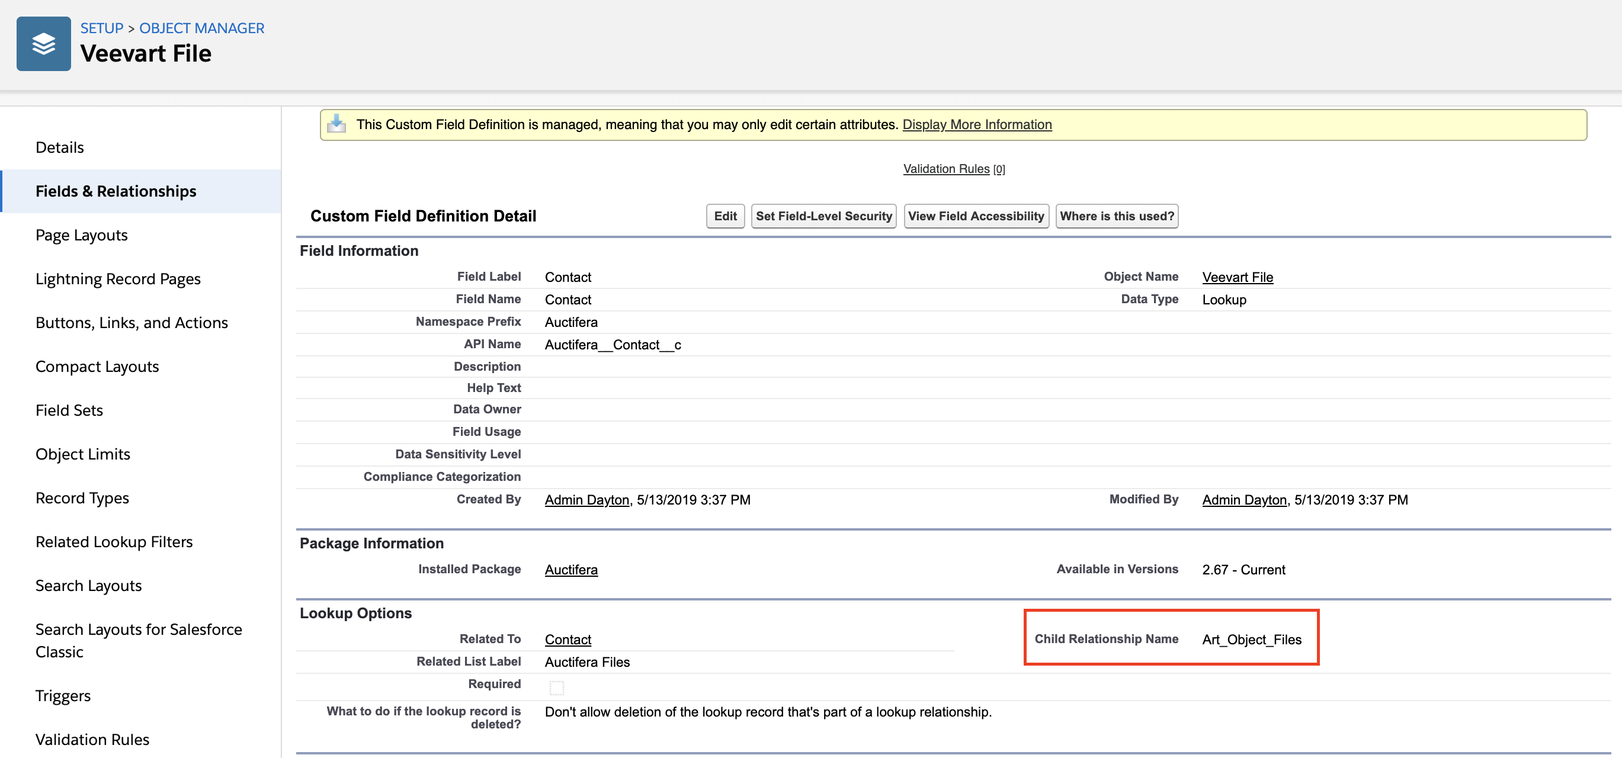Open Admin Dayton's user profile
This screenshot has width=1622, height=758.
point(586,499)
